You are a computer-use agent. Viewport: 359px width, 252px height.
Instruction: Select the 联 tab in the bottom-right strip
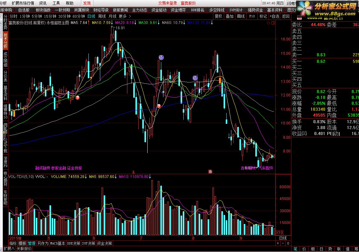pos(339,249)
